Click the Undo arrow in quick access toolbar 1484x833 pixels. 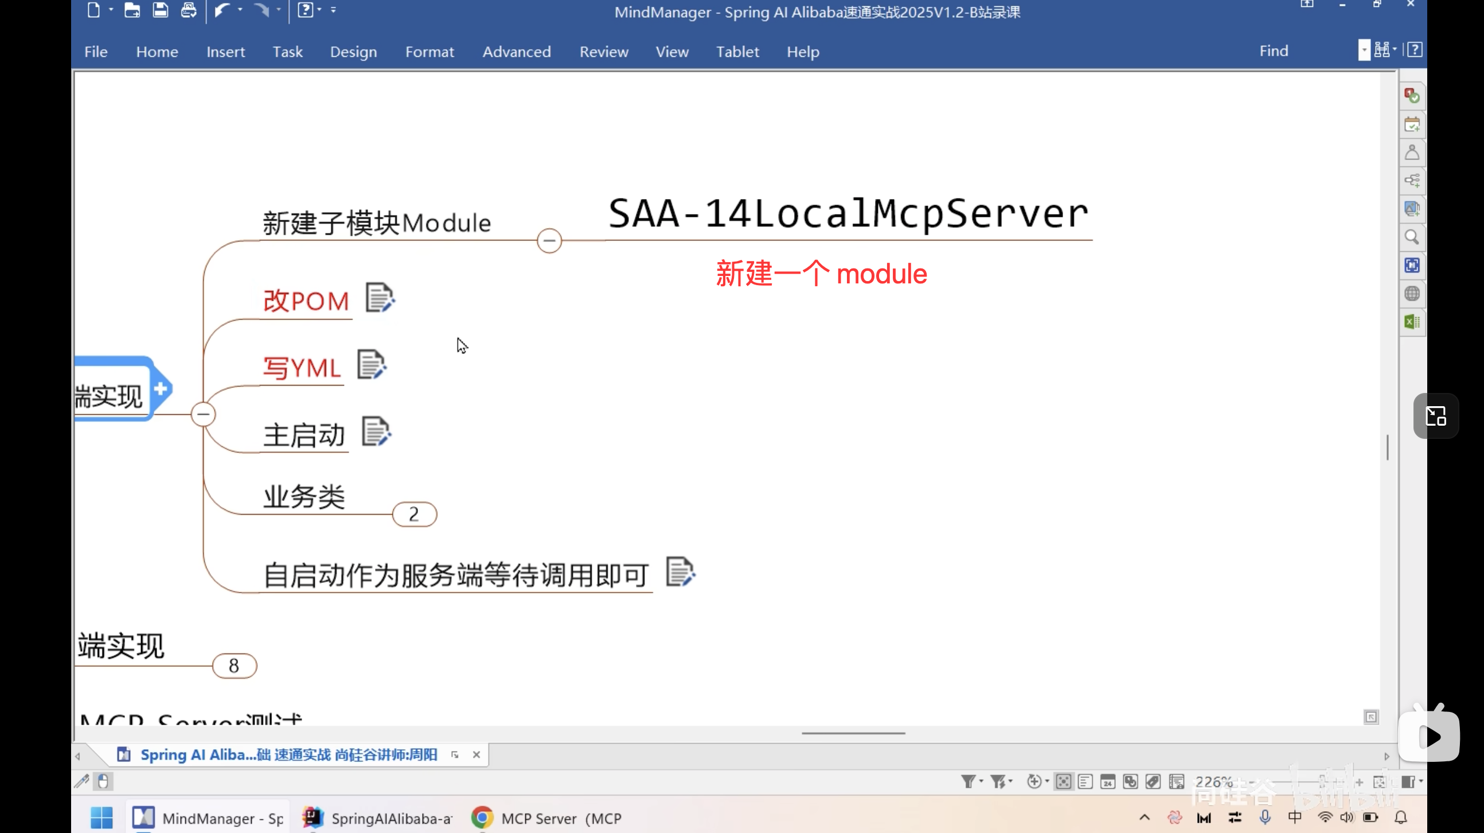tap(222, 10)
